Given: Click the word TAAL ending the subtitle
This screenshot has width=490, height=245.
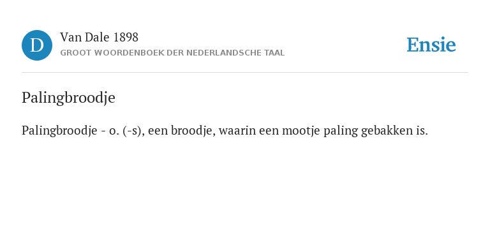Looking at the screenshot, I should tap(274, 53).
